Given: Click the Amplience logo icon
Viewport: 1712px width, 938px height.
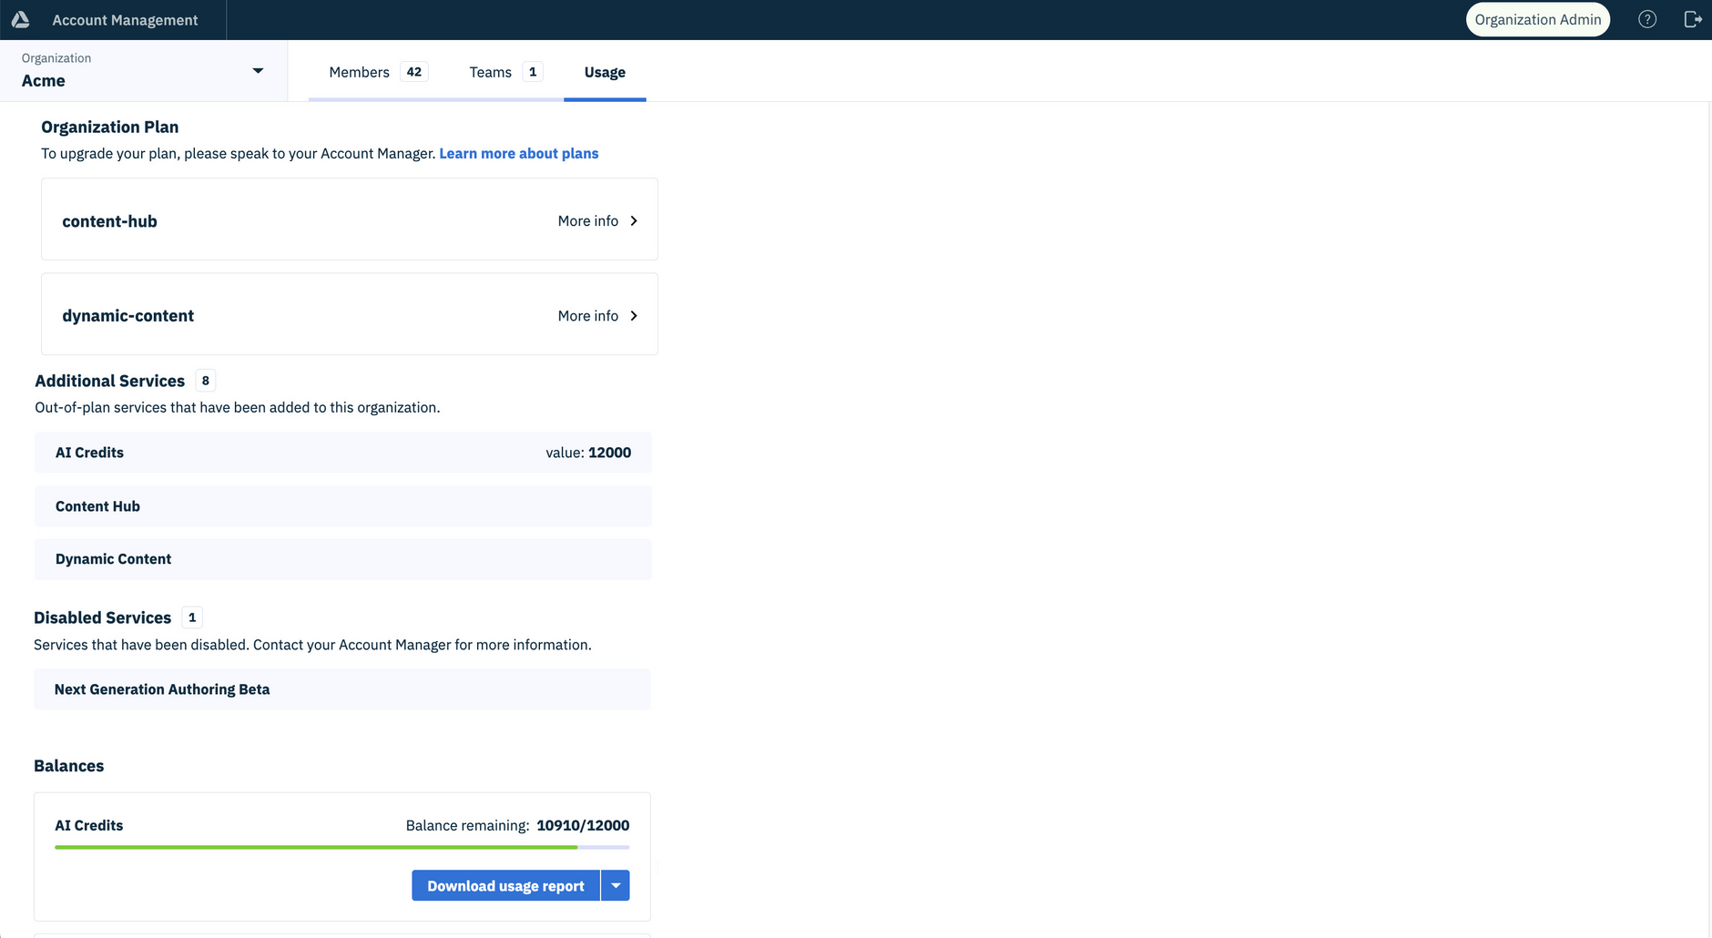Looking at the screenshot, I should coord(20,18).
